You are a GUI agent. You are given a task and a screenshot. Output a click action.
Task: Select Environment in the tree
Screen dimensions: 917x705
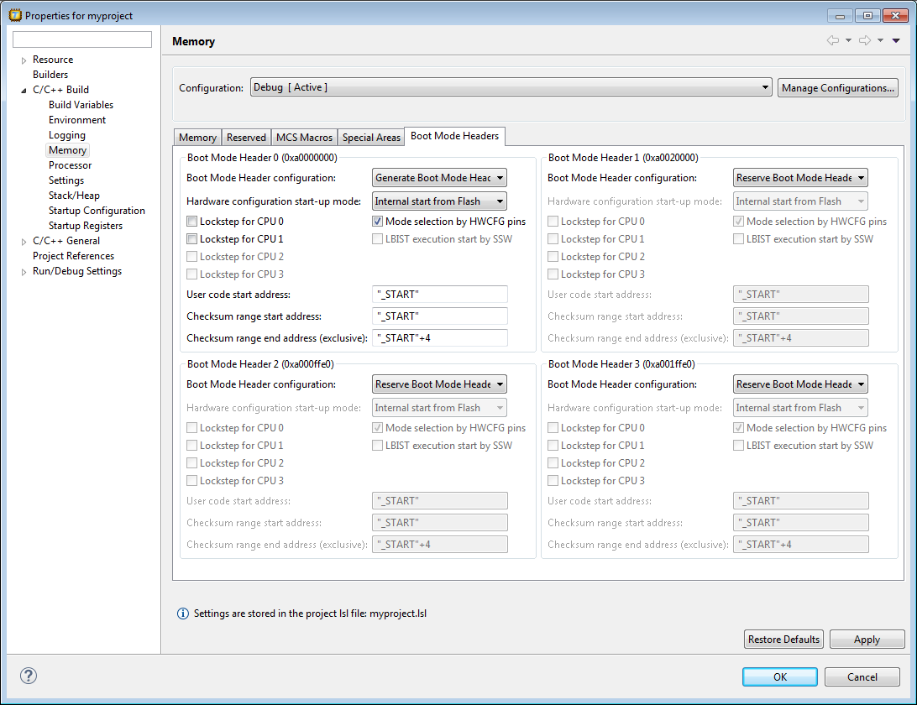coord(77,120)
